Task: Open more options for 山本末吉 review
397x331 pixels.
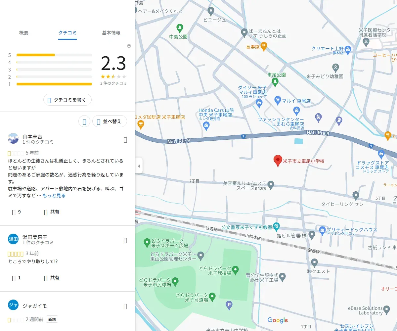Action: 125,140
